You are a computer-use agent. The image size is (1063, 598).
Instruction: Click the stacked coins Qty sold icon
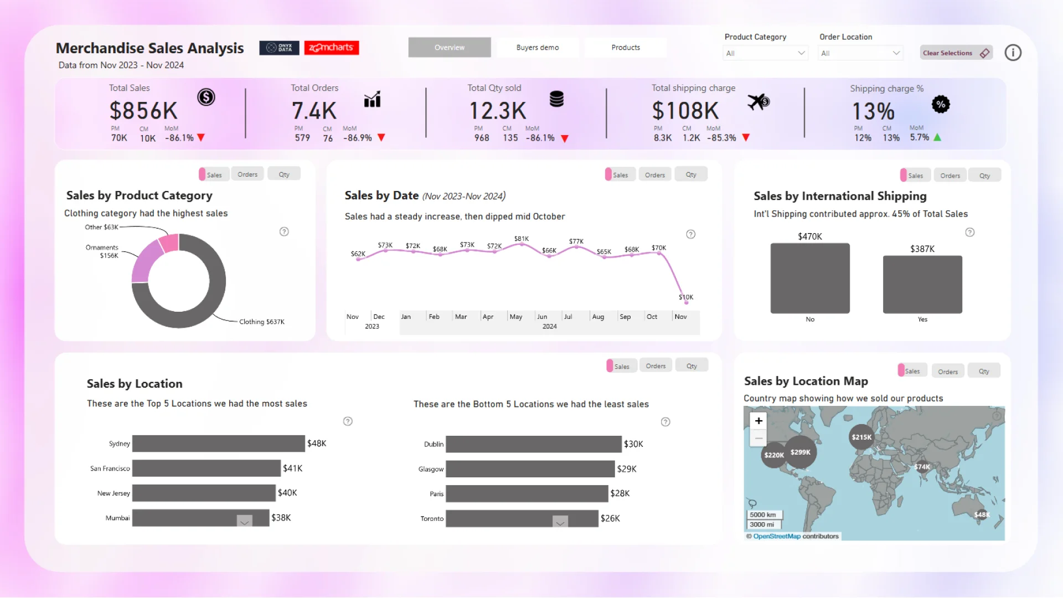556,99
